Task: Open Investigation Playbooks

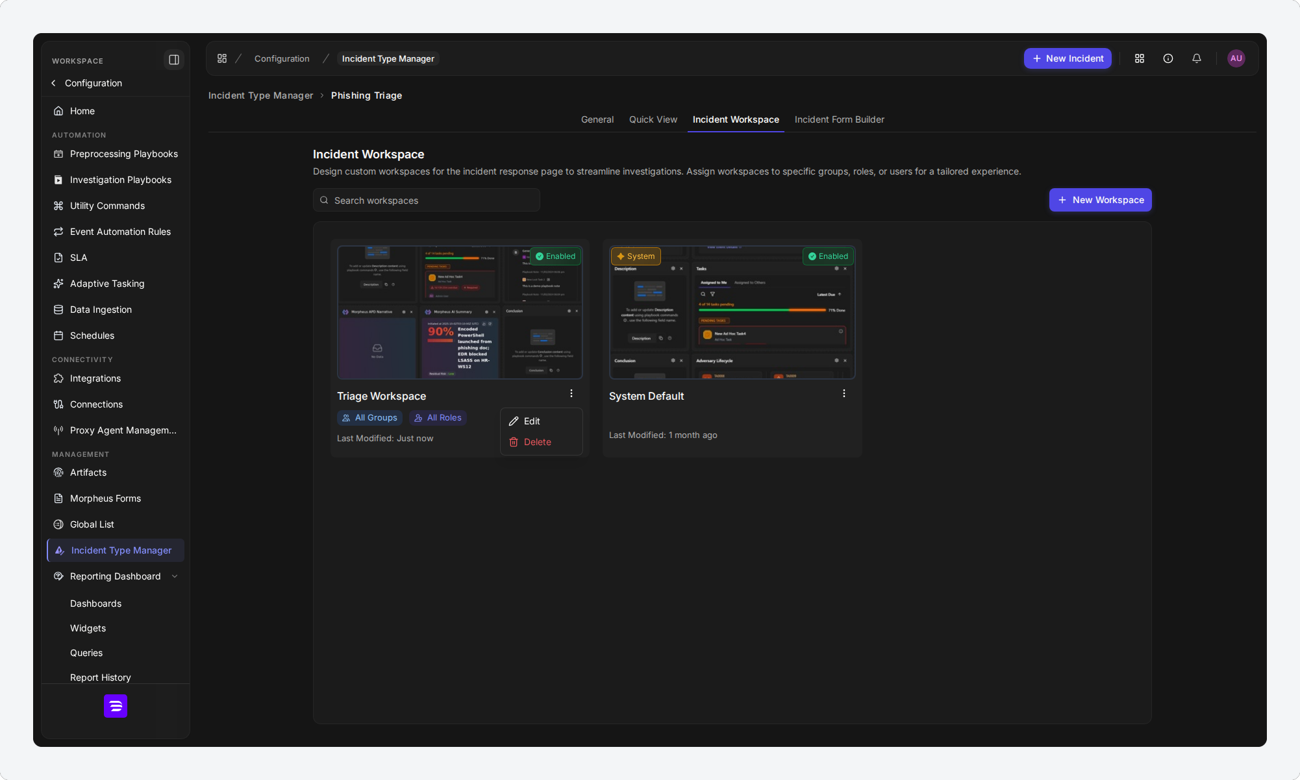Action: click(116, 180)
